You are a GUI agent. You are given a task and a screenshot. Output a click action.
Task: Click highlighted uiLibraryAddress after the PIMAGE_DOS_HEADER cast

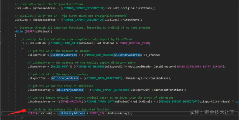(x=128, y=55)
